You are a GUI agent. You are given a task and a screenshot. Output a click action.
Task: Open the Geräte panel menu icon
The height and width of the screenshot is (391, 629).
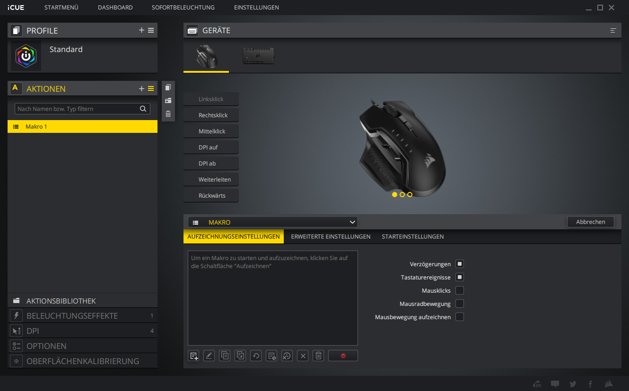(x=613, y=30)
